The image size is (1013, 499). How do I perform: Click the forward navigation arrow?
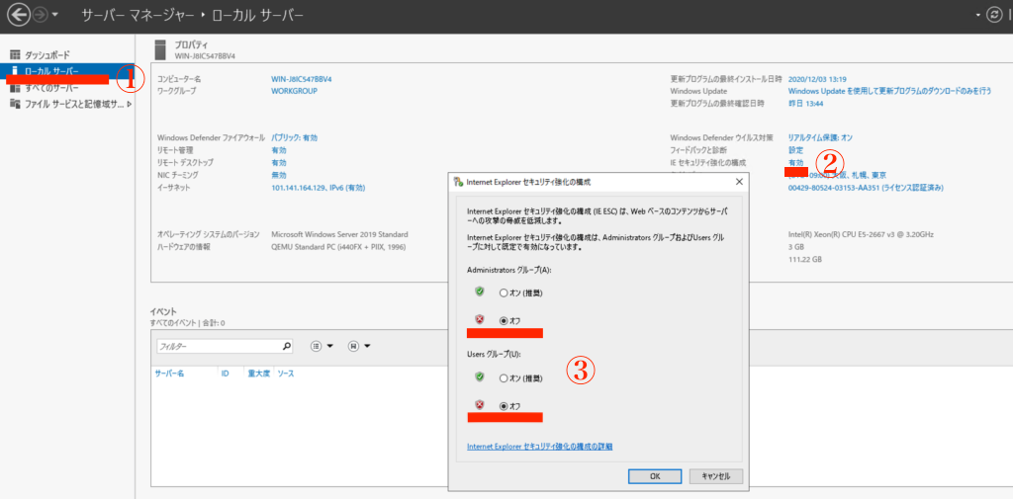pos(40,16)
